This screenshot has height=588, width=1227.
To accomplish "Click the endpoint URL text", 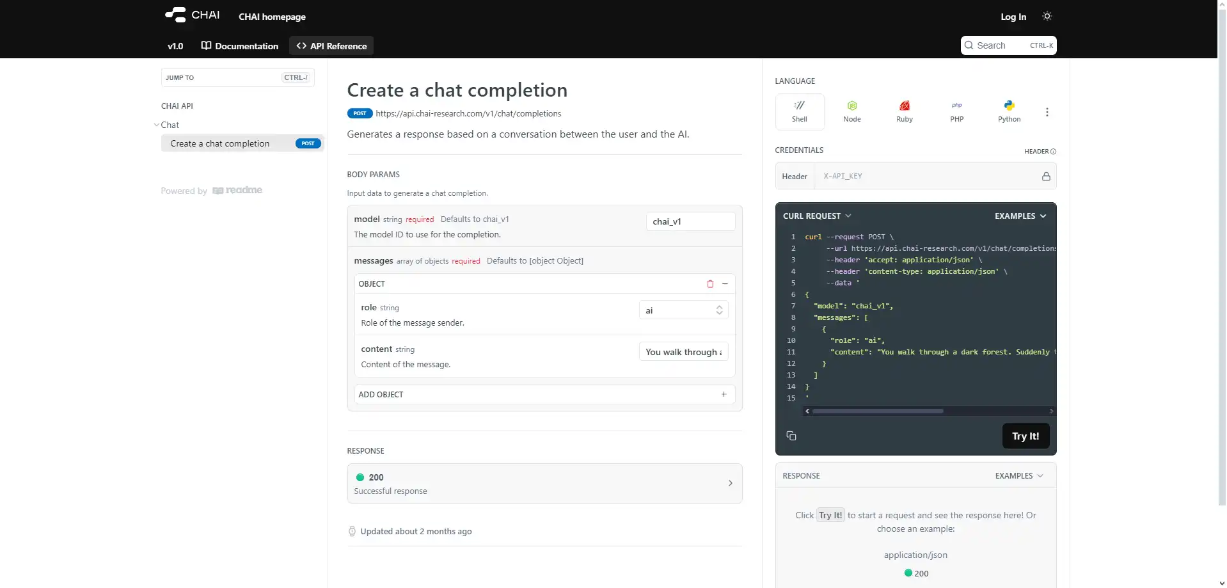I will point(468,113).
